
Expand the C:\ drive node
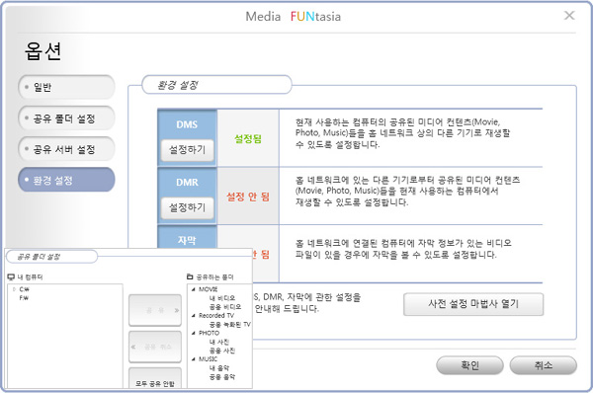pos(14,289)
